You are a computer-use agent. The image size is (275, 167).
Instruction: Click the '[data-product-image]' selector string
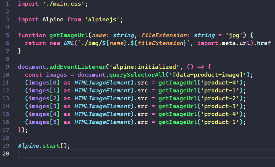coord(208,75)
